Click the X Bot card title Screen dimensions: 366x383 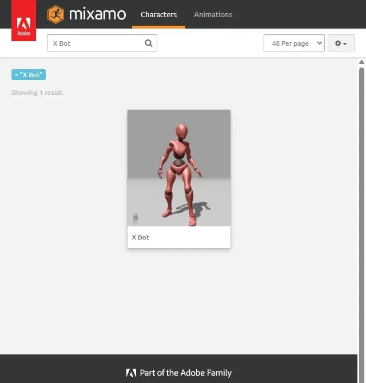point(140,237)
